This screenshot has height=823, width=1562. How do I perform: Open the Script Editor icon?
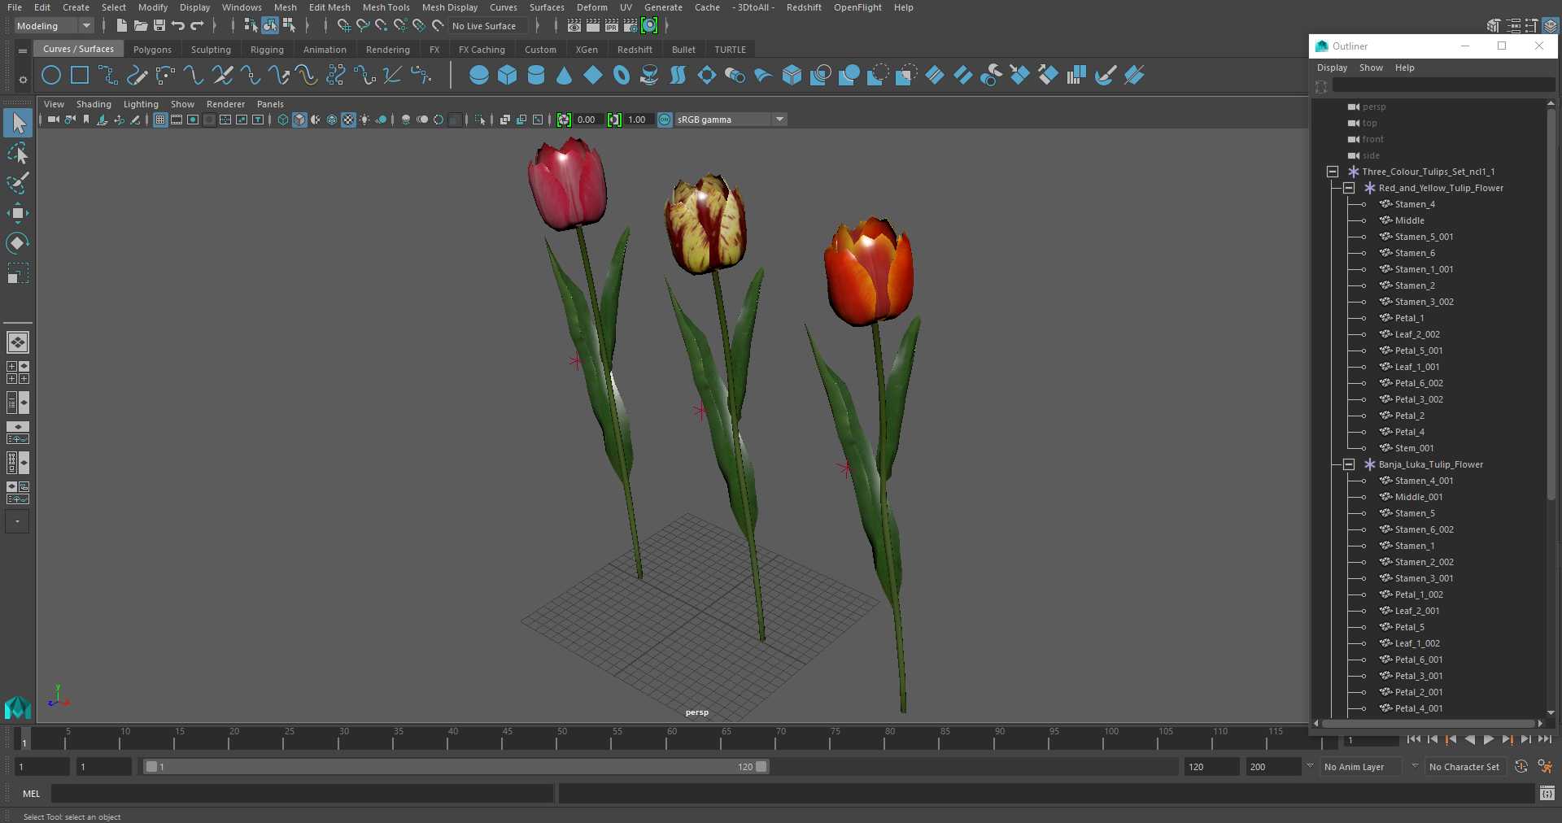click(1547, 793)
